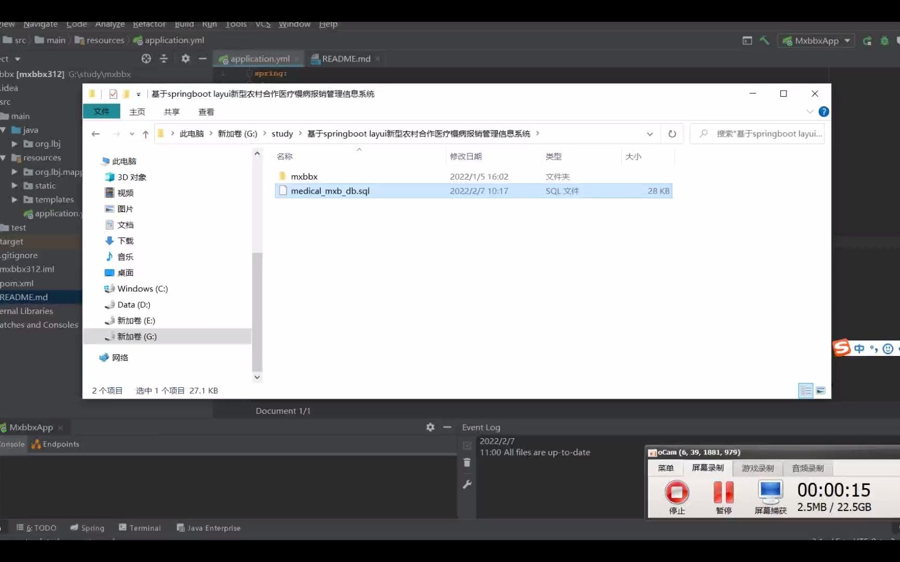
Task: Click the collapse-all icon in Project panel
Action: [164, 59]
